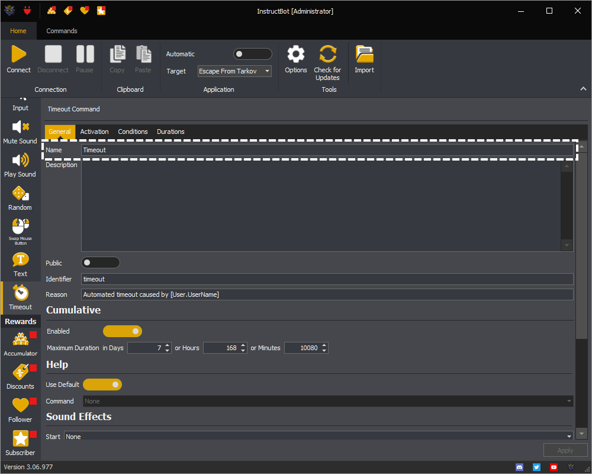Open the Subscriber star item

pyautogui.click(x=20, y=443)
